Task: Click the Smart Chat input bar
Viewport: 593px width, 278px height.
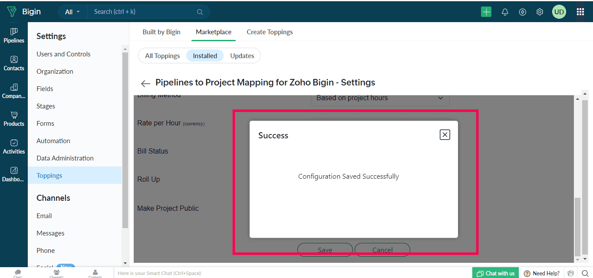Action: point(292,273)
